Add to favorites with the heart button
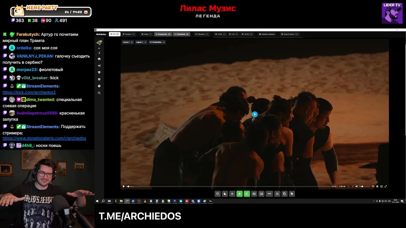Image resolution: width=406 pixels, height=228 pixels. tap(218, 194)
